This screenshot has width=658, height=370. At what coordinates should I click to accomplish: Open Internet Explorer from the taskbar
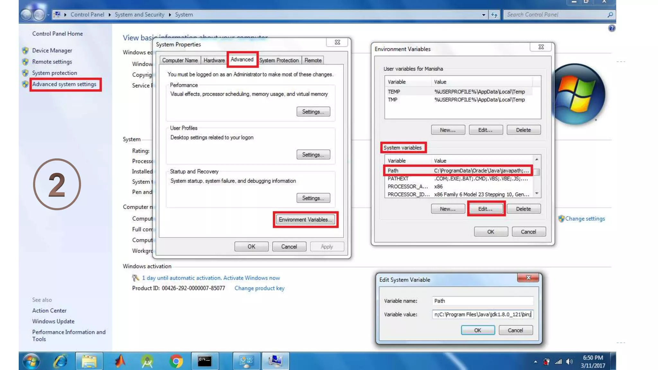point(60,361)
